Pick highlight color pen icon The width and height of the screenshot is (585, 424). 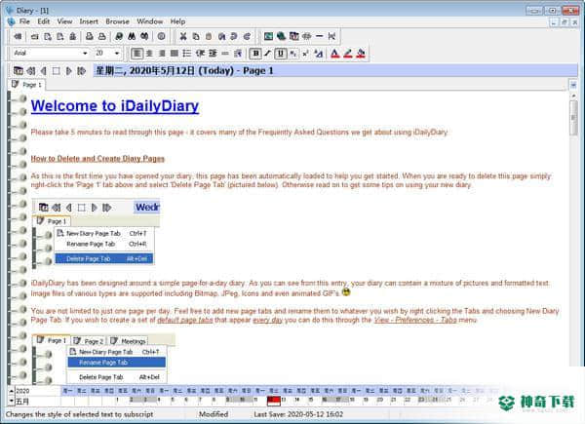[348, 54]
